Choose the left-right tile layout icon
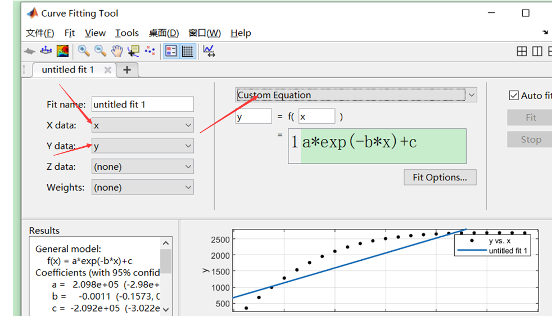552x316 pixels. click(537, 51)
